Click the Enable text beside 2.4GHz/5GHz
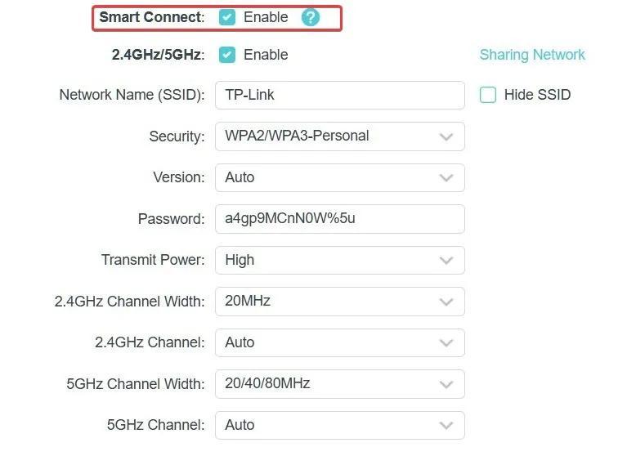This screenshot has height=456, width=618. pos(266,55)
